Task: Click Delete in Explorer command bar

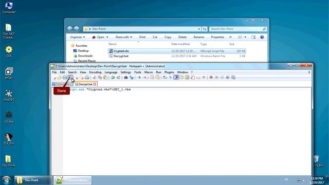Action: [182, 37]
